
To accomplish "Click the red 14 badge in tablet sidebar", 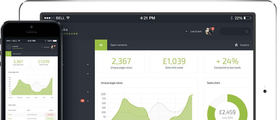I will 83,101.
